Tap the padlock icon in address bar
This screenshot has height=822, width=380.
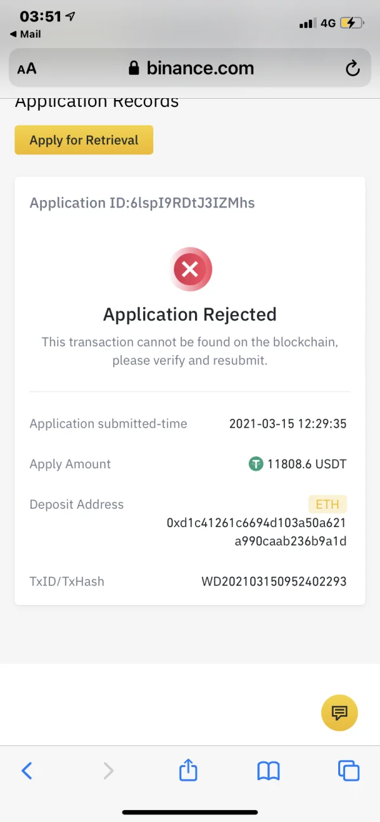tap(134, 68)
